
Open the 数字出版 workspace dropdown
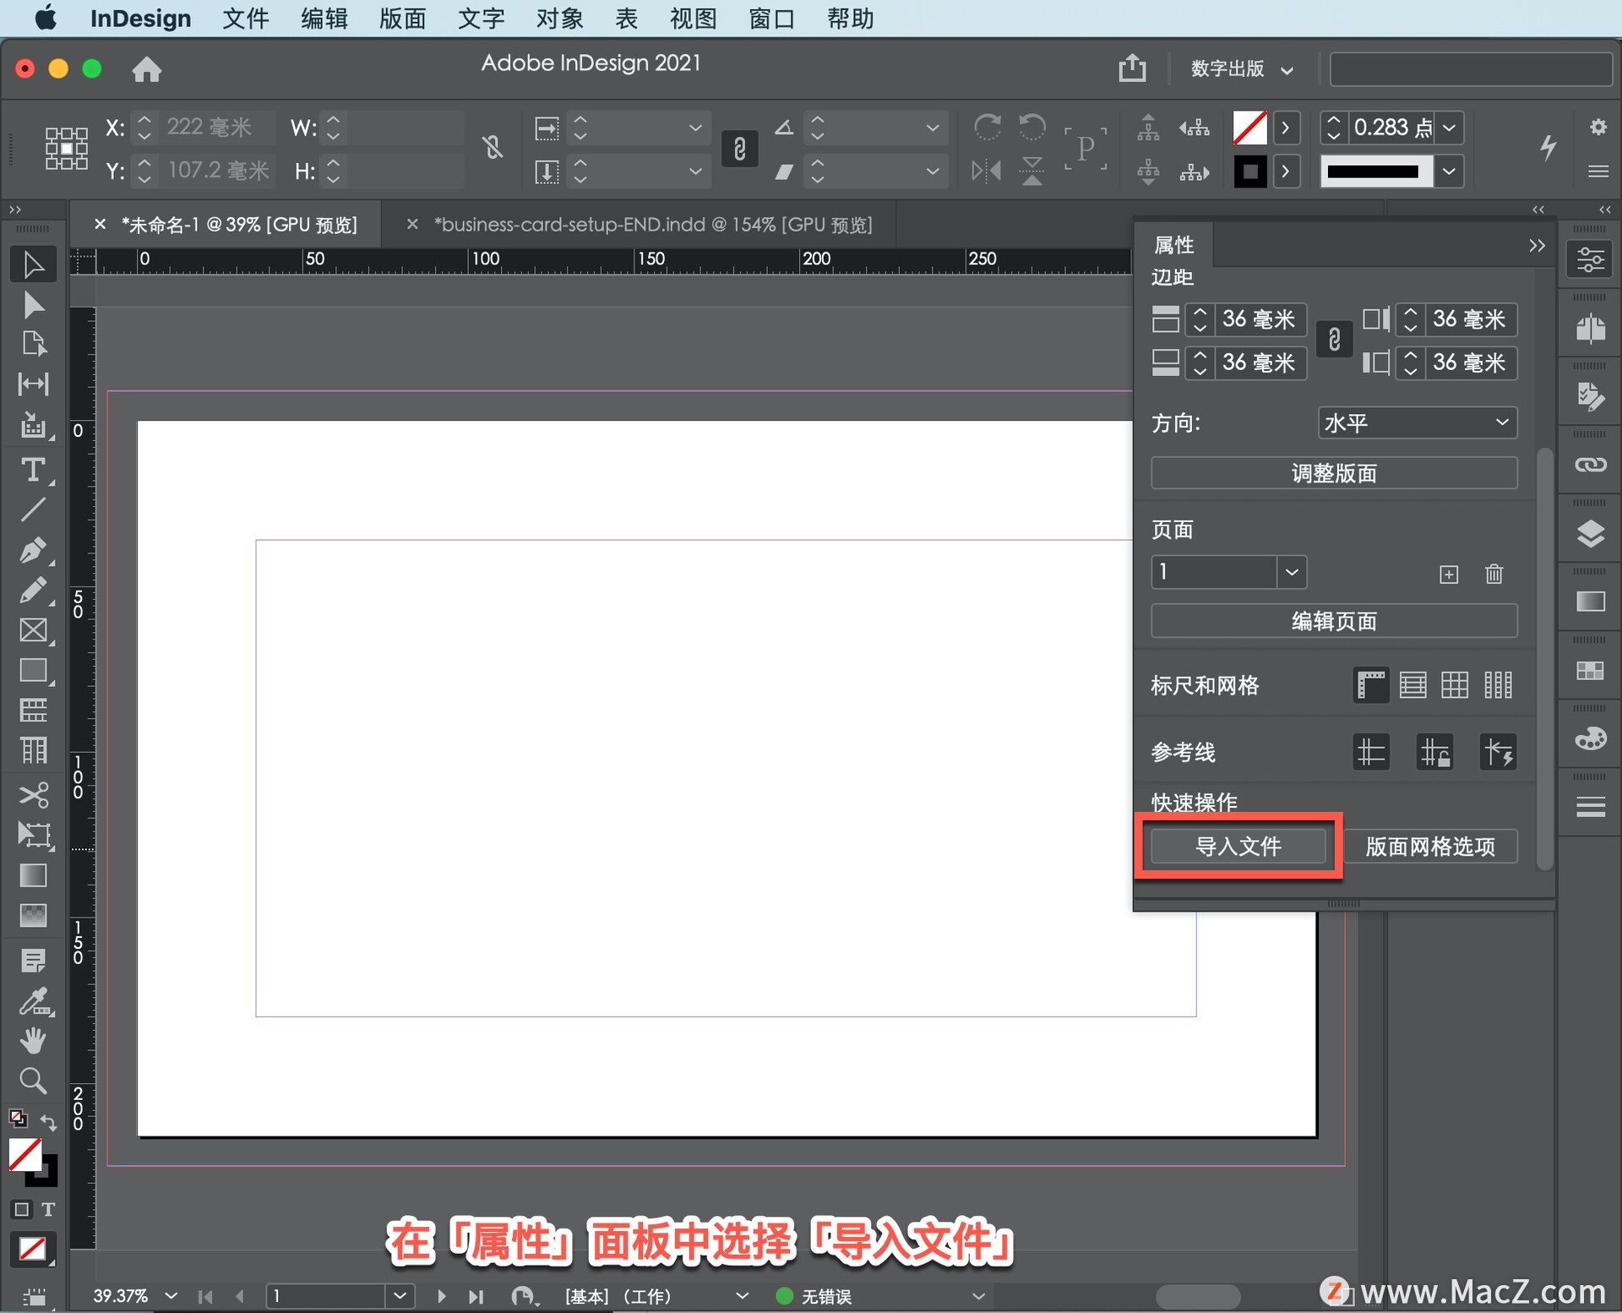coord(1241,69)
